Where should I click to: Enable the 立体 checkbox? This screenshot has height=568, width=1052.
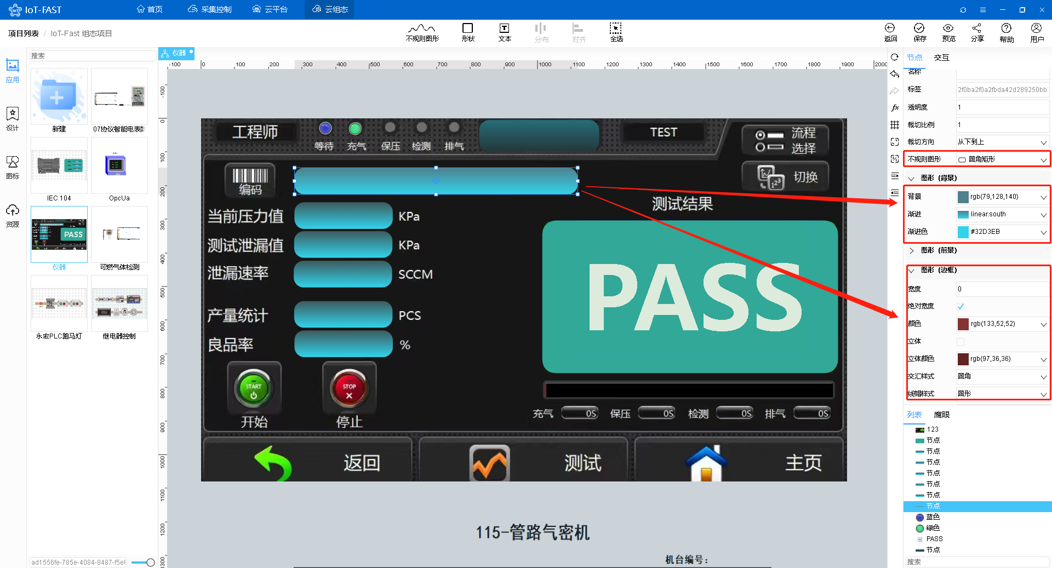tap(960, 341)
